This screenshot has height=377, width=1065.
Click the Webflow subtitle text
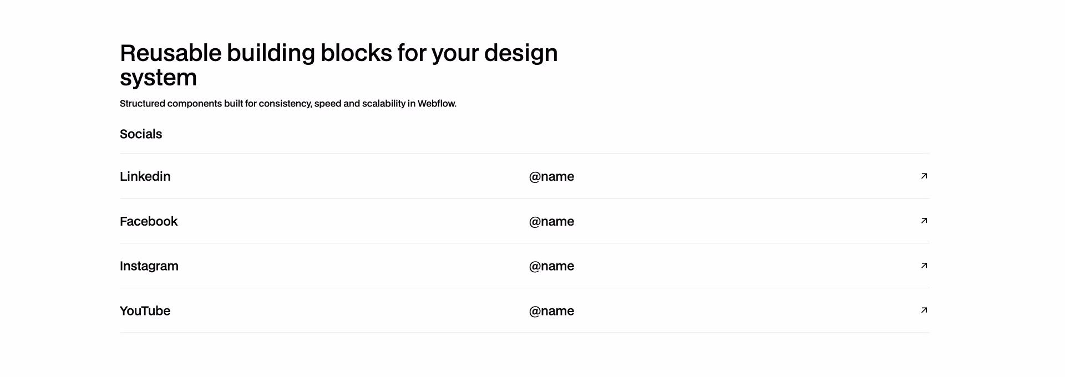(288, 103)
